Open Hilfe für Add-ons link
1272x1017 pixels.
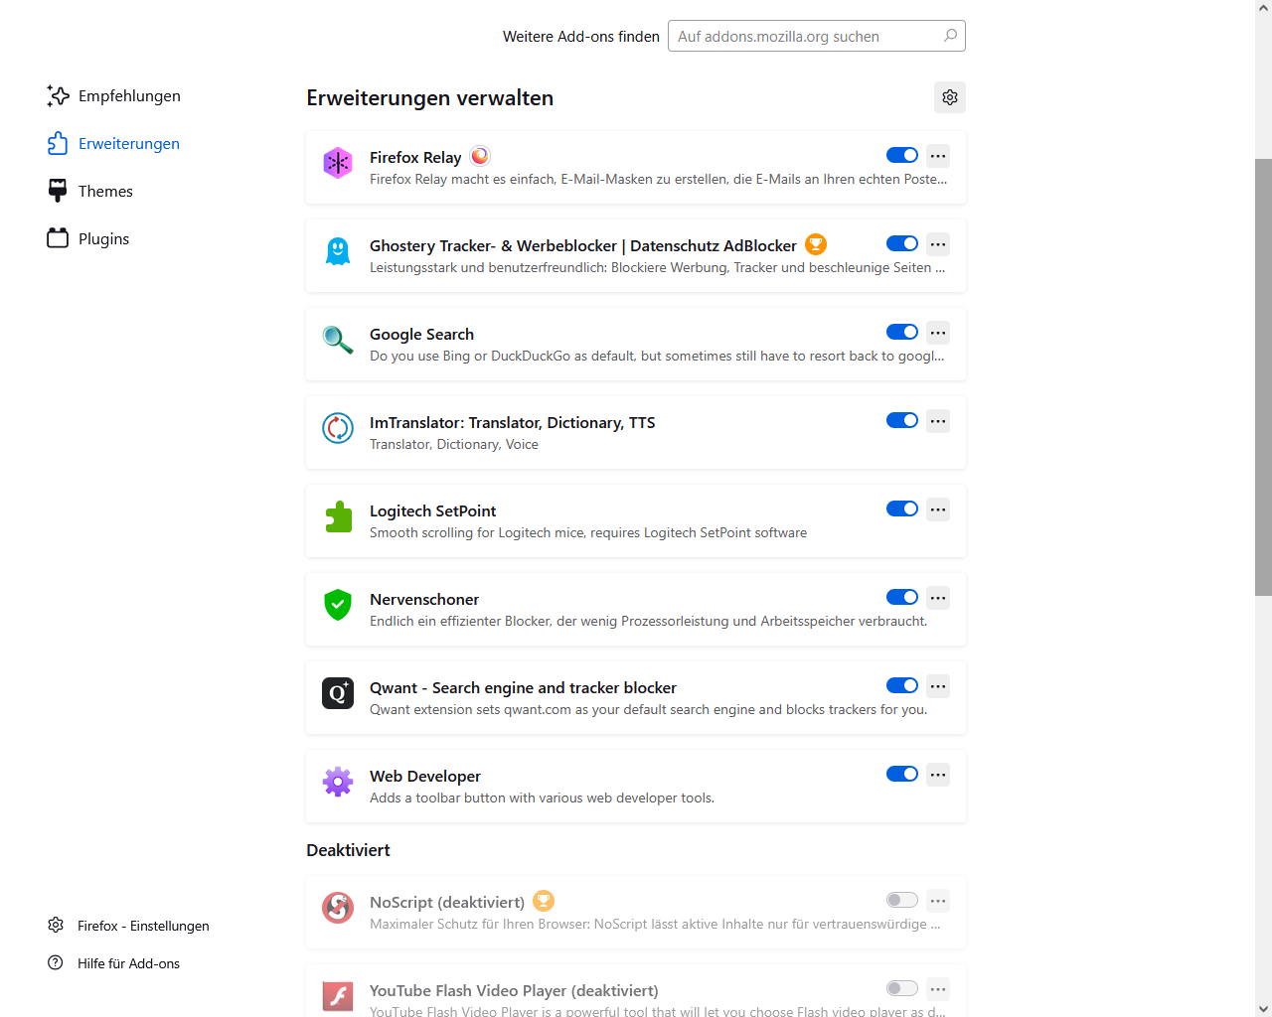(128, 963)
